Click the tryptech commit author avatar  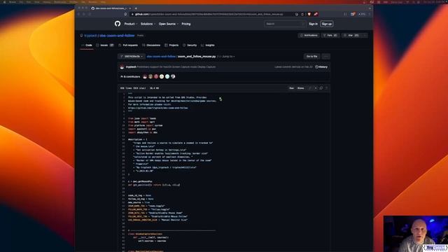coord(122,67)
